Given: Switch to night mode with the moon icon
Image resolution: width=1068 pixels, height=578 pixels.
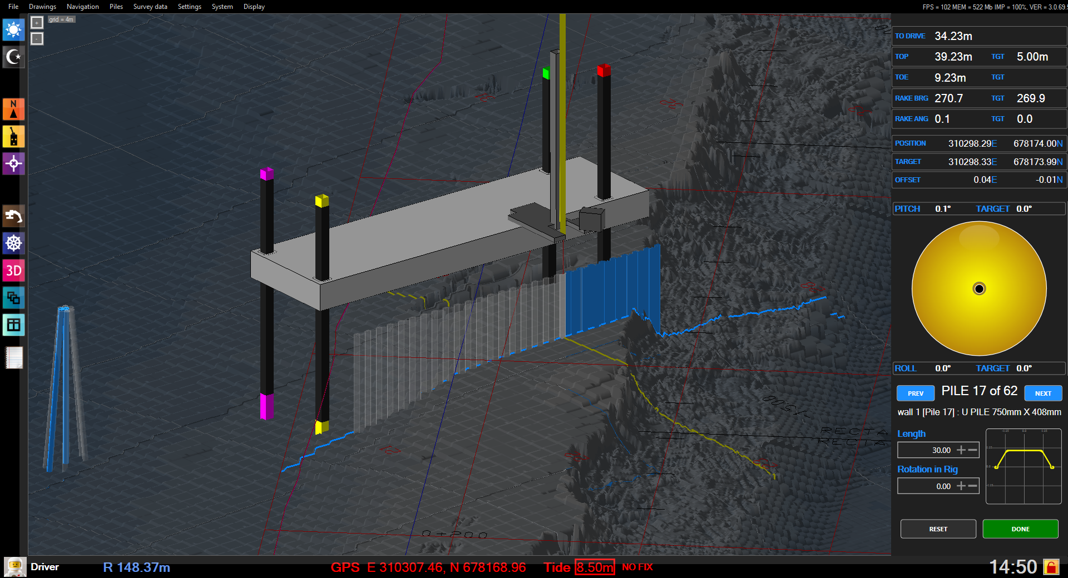Looking at the screenshot, I should [x=13, y=57].
